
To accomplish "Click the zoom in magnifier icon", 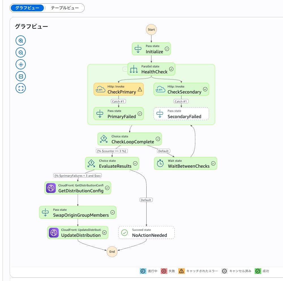I will click(x=21, y=41).
